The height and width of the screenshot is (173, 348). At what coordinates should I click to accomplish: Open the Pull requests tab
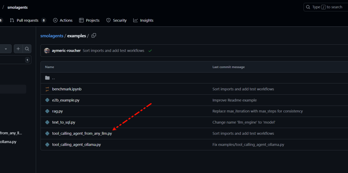pyautogui.click(x=28, y=20)
